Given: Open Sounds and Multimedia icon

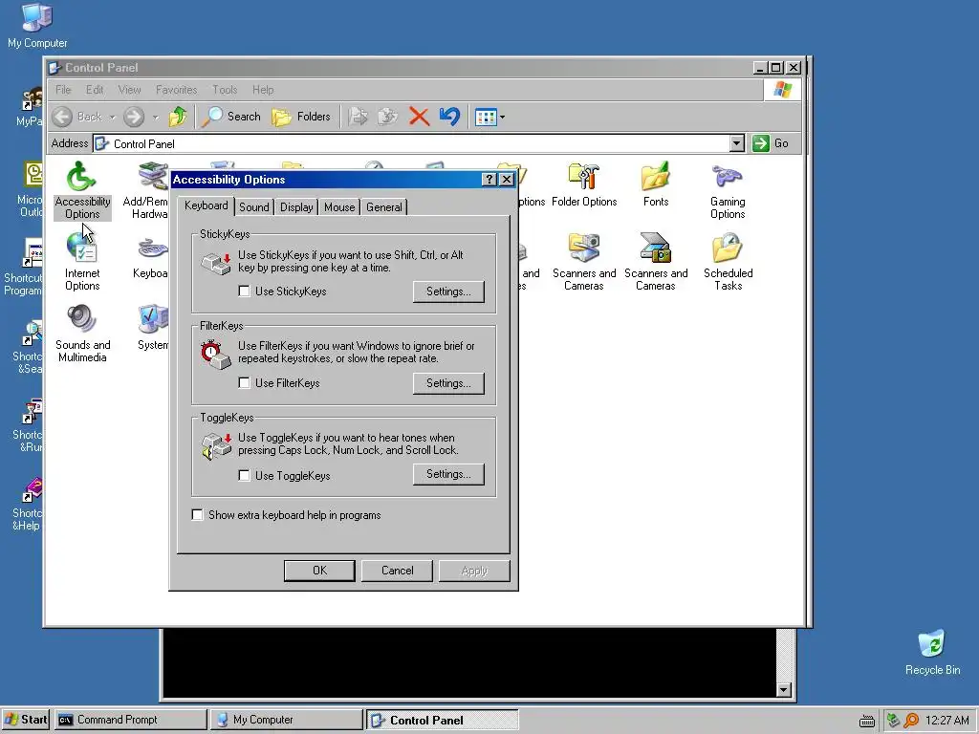Looking at the screenshot, I should coord(82,334).
